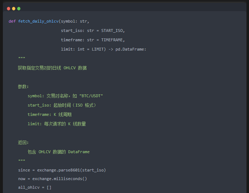Screen dimensions: 249x193
Task: Click the start_iso: 起始时间 docstring line
Action: (x=62, y=105)
